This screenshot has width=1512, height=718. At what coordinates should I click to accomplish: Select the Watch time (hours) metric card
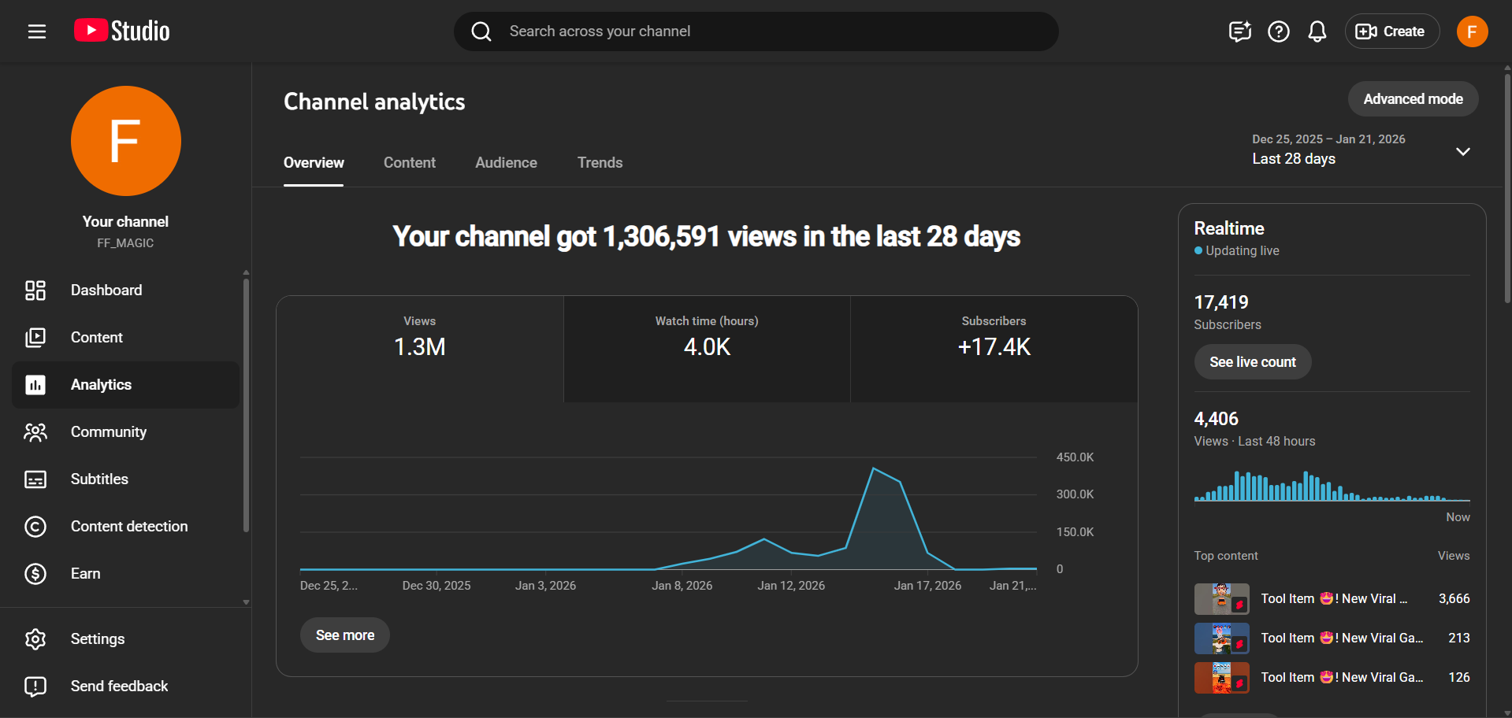(707, 349)
